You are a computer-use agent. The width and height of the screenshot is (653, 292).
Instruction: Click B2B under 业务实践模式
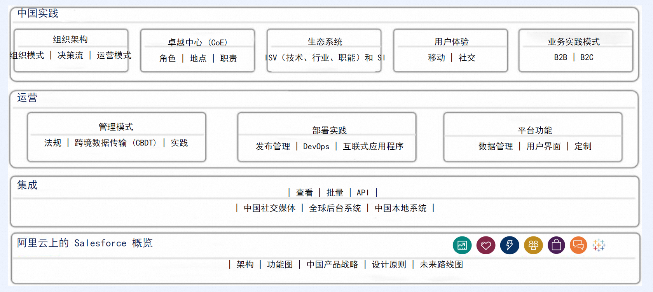(x=560, y=57)
